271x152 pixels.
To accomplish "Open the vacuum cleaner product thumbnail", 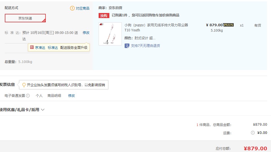I will click(x=110, y=34).
